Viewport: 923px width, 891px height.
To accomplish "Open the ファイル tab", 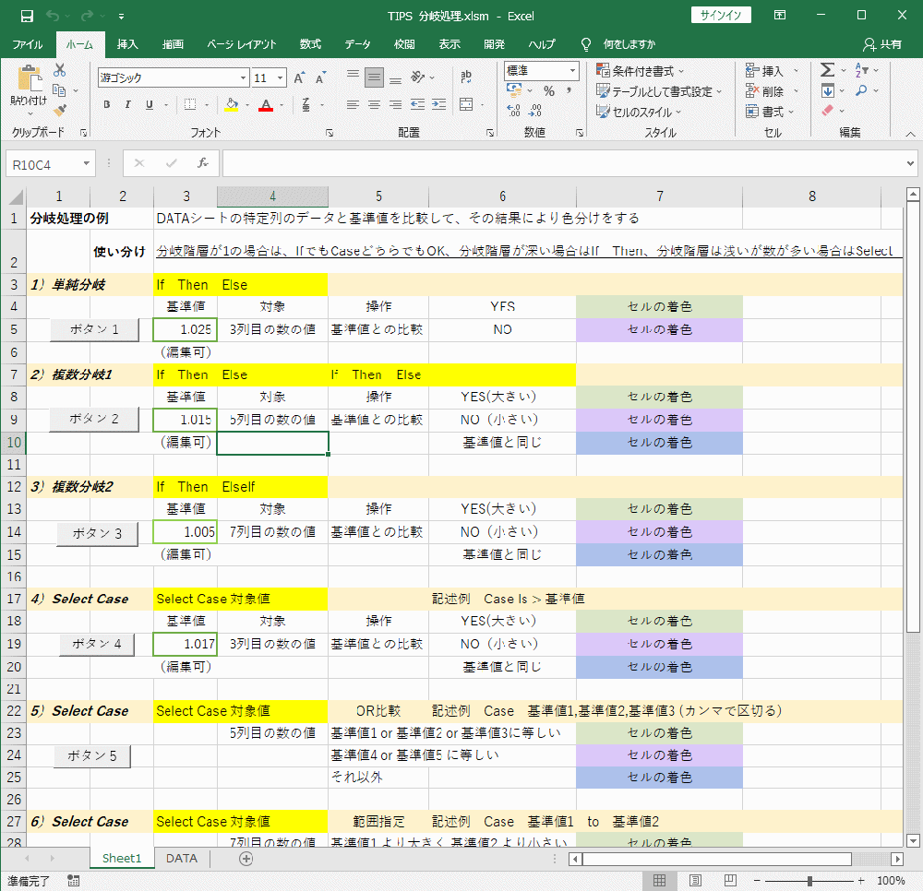I will (27, 44).
